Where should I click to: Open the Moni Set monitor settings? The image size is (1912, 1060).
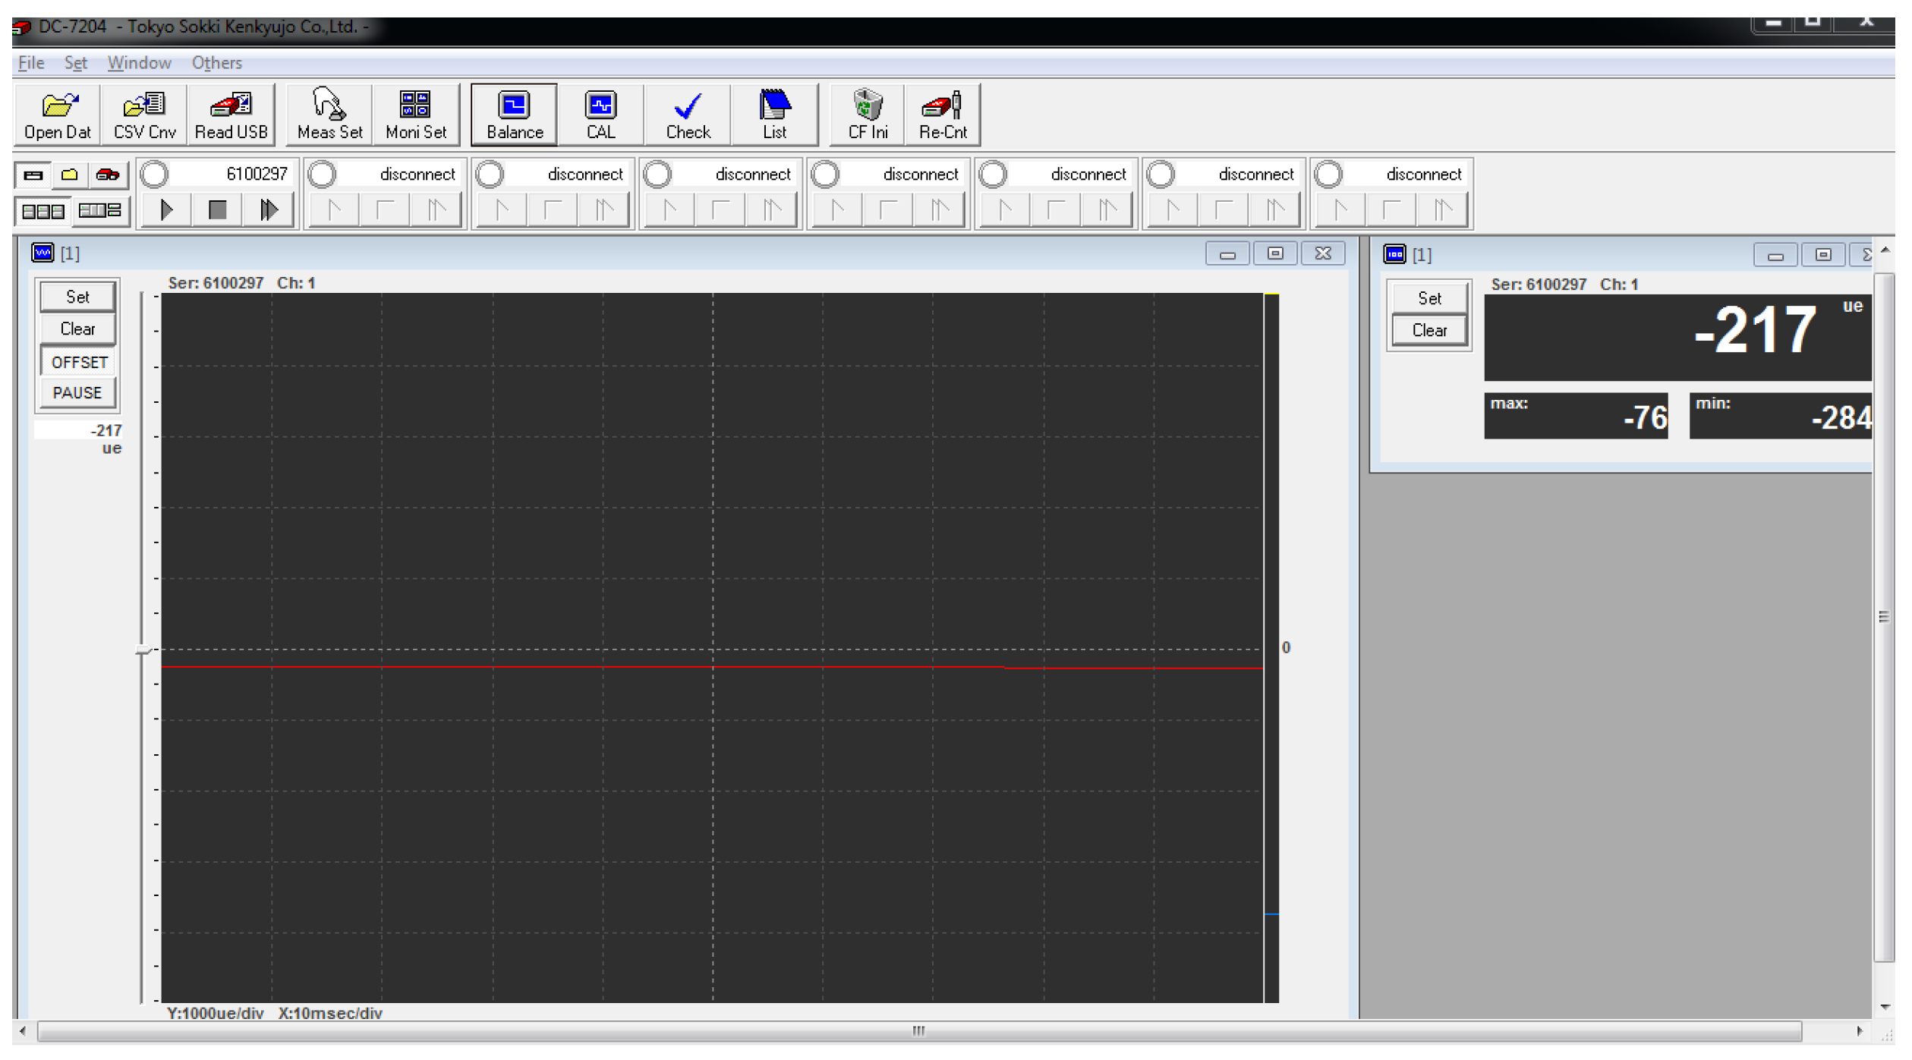[x=416, y=114]
